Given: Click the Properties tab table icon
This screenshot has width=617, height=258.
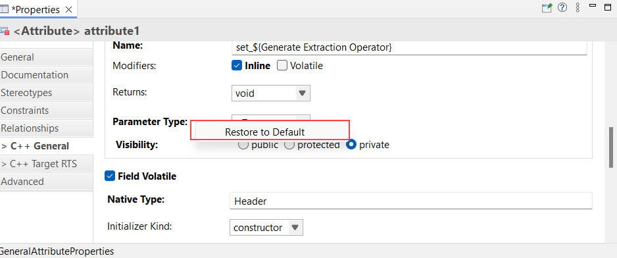Looking at the screenshot, I should click(5, 10).
